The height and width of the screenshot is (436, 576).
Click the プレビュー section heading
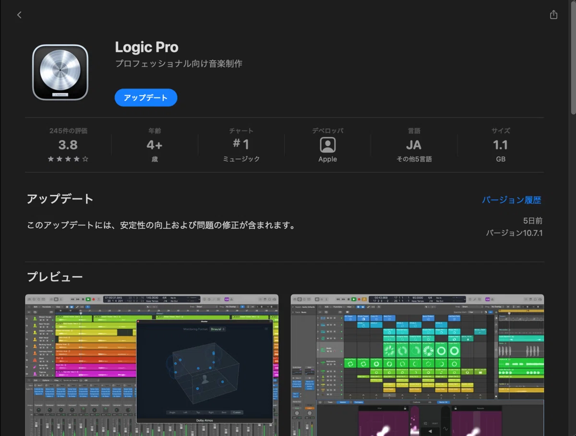pyautogui.click(x=55, y=277)
